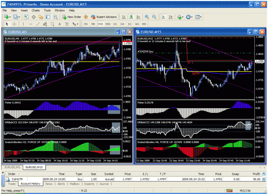Switch timeframe to M30

(x=108, y=24)
